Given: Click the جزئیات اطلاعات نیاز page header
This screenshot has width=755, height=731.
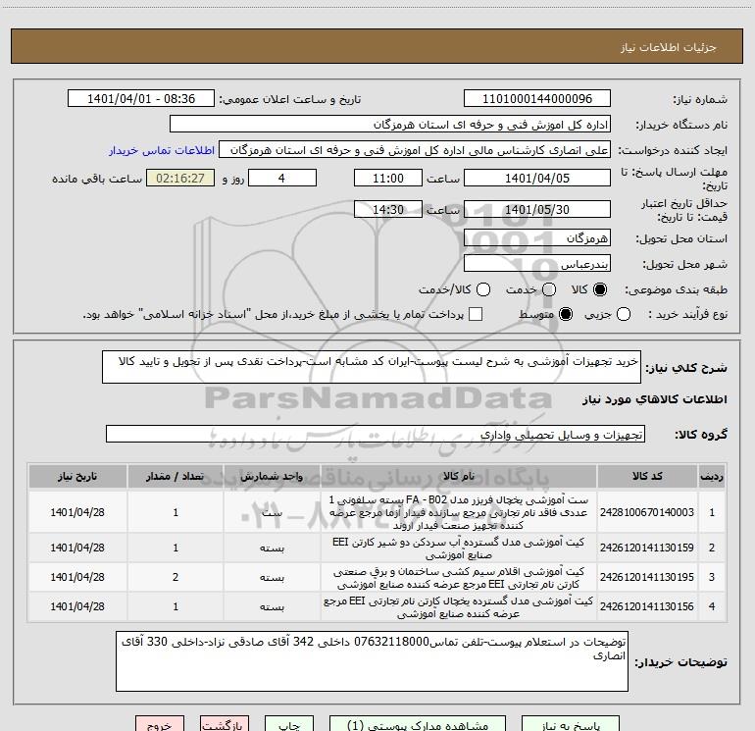Looking at the screenshot, I should [x=669, y=47].
